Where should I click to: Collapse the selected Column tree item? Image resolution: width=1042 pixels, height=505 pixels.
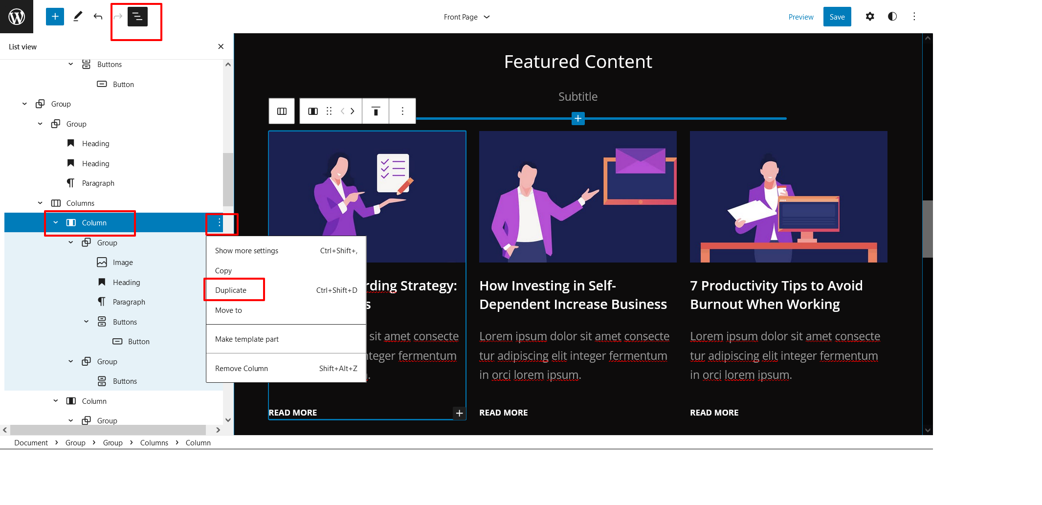(56, 222)
